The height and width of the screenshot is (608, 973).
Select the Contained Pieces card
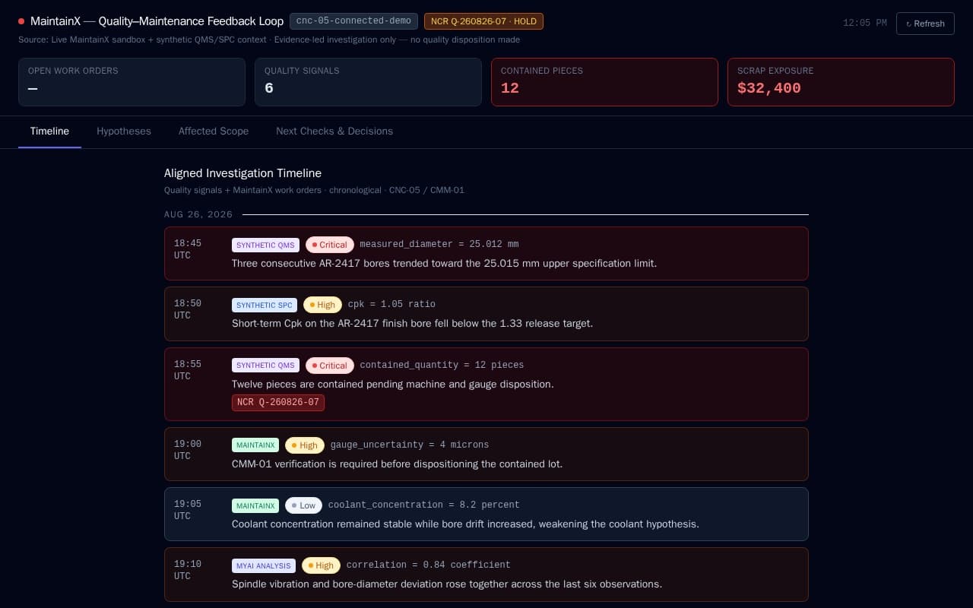click(x=604, y=82)
